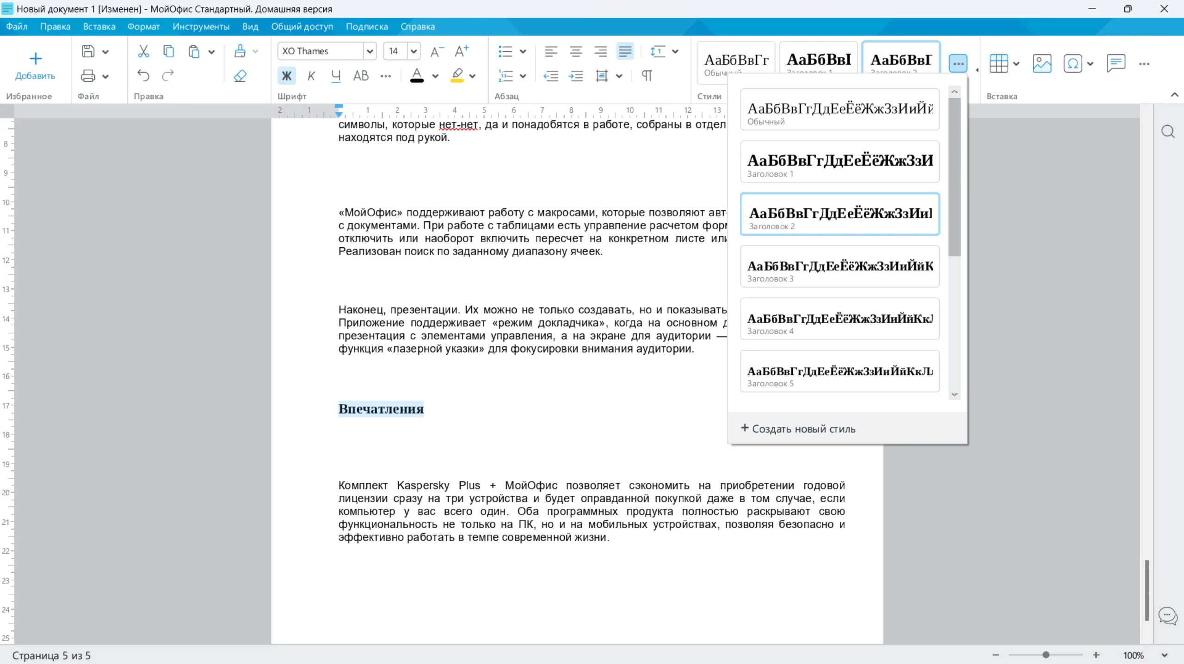Open search with magnifier icon
This screenshot has height=664, width=1184.
pos(1168,132)
